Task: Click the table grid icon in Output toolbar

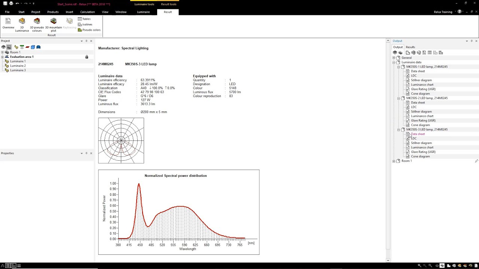Action: pyautogui.click(x=430, y=53)
